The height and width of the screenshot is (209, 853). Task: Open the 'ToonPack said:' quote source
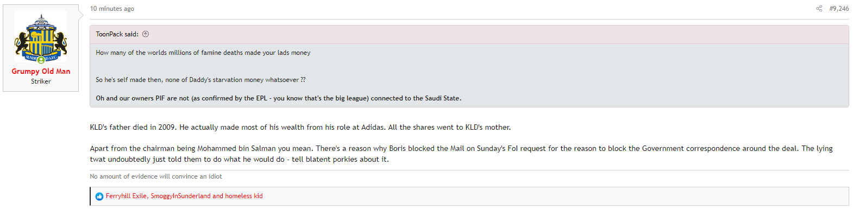(117, 34)
